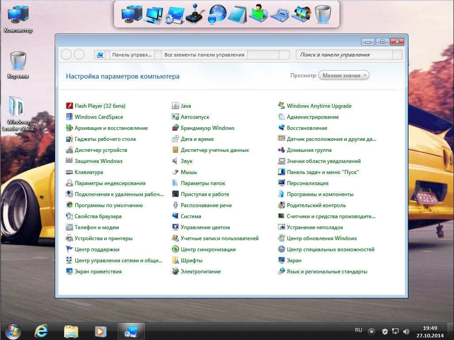The image size is (454, 340).
Task: Click the Распознавание речи microphone icon
Action: (x=175, y=205)
